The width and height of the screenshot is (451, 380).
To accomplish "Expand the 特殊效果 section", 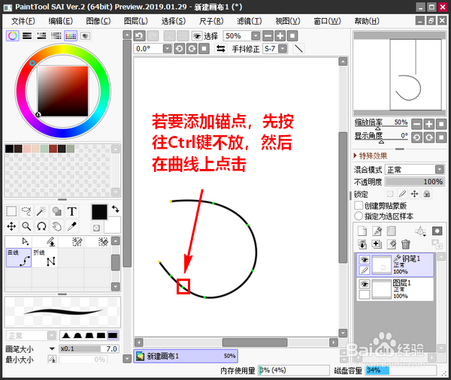I will (x=371, y=155).
